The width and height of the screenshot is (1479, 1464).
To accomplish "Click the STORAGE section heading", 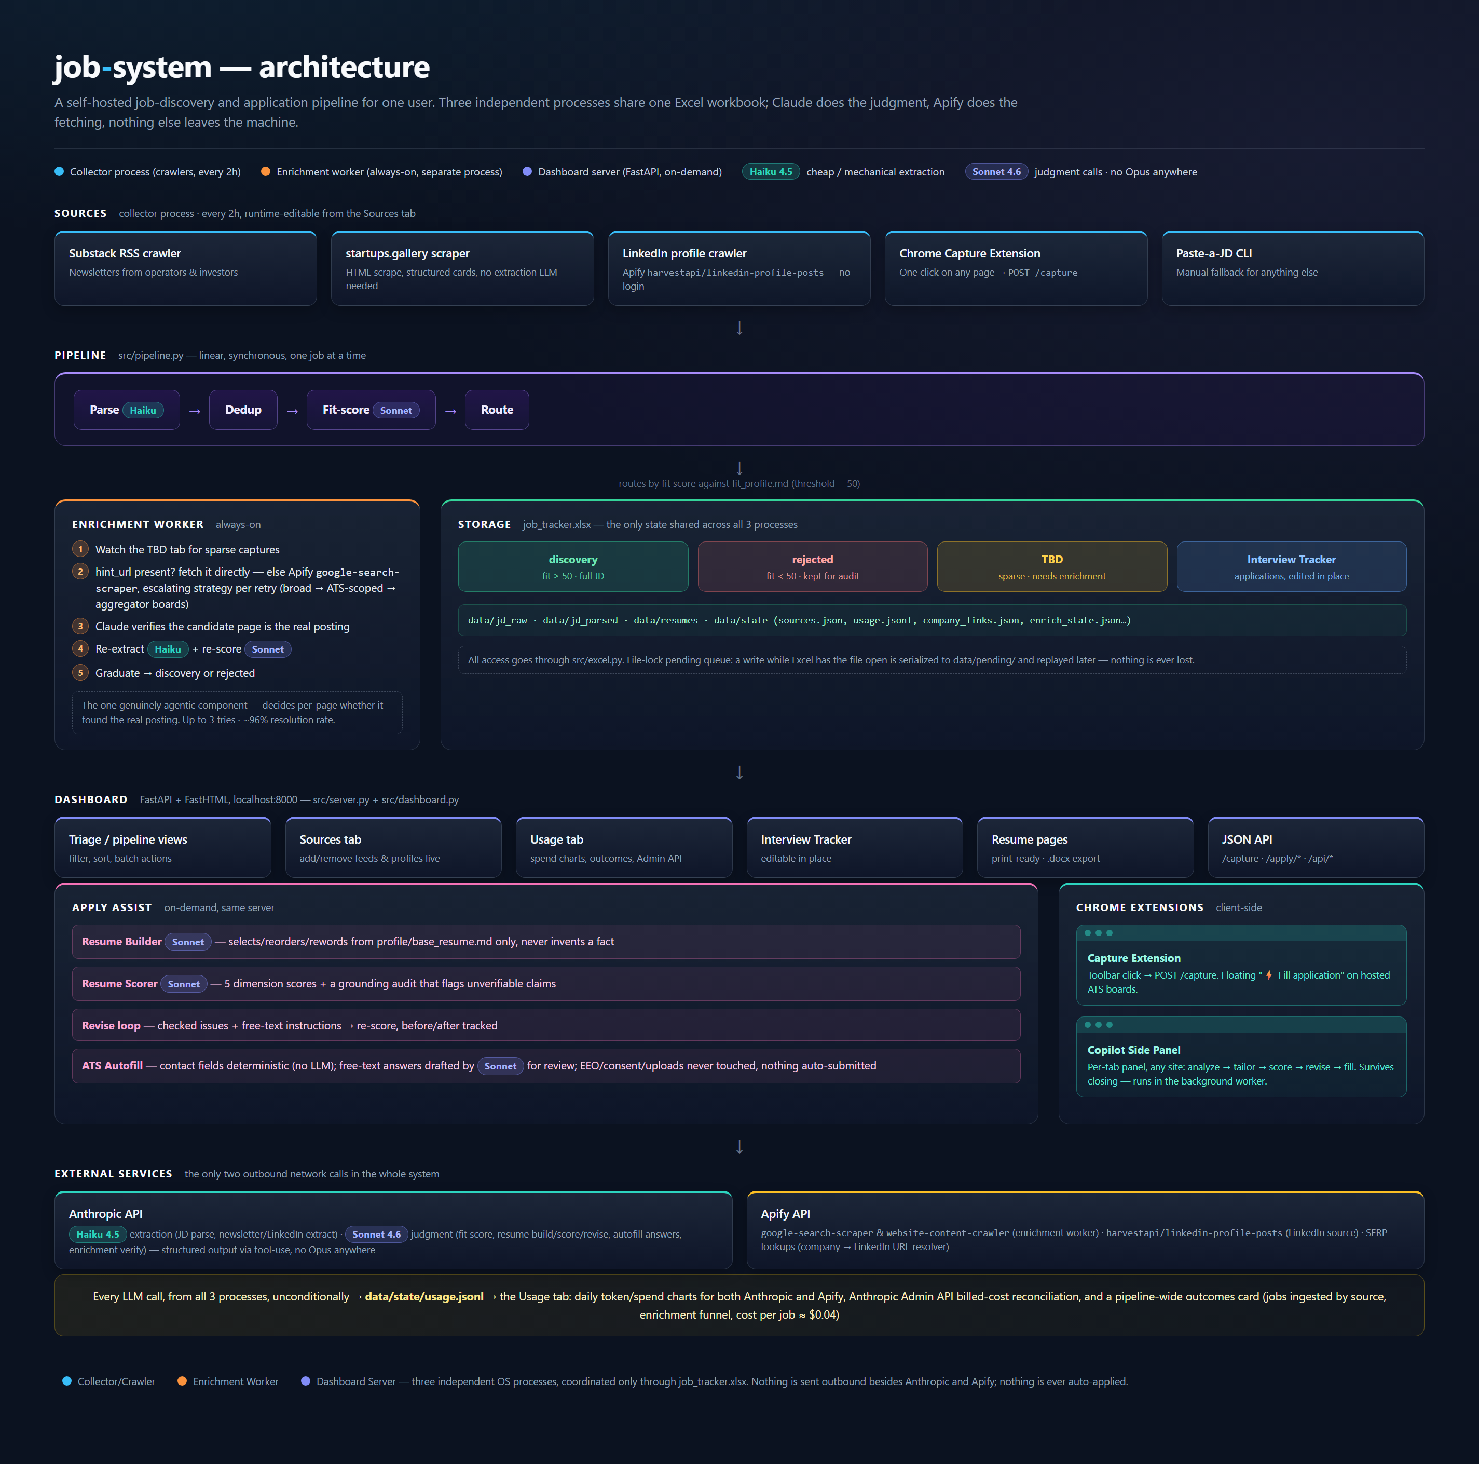I will 485,524.
